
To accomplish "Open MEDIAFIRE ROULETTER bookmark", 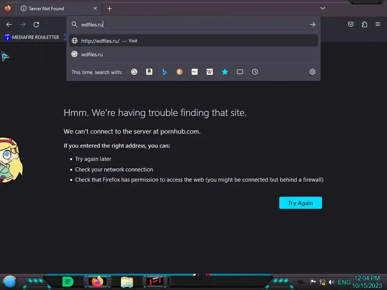I will 32,37.
